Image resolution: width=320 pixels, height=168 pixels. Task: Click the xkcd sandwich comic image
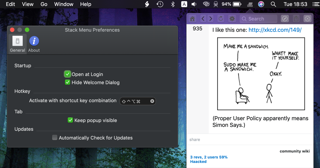click(261, 74)
